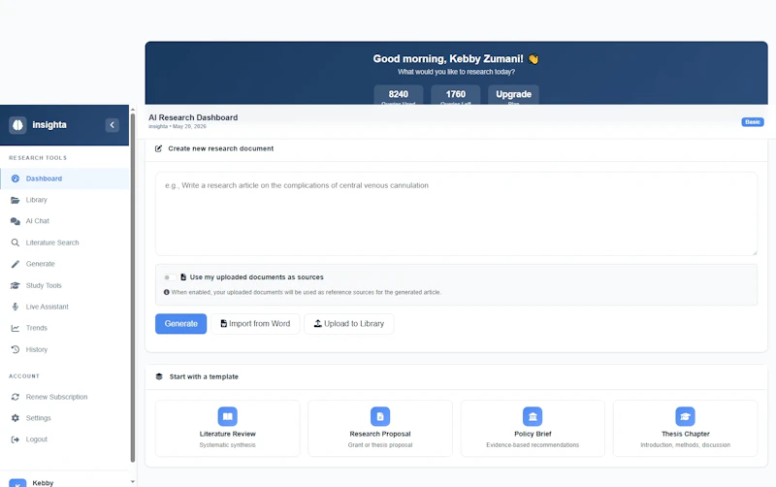Click the Logout arrow icon
The image size is (776, 487).
coord(16,439)
